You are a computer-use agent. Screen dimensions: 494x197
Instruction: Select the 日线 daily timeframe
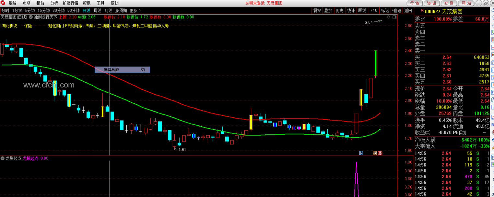click(x=87, y=10)
